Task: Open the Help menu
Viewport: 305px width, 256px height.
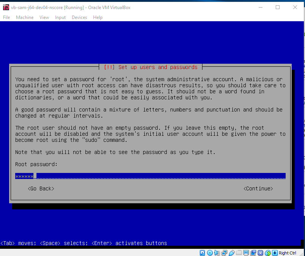Action: coord(98,17)
